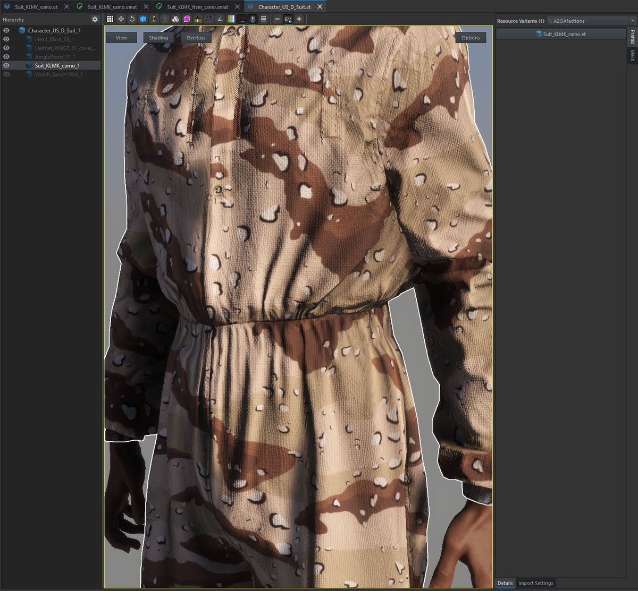This screenshot has width=638, height=591.
Task: Switch to Suit_KLMK_item_camo.emat tab
Action: tap(197, 7)
